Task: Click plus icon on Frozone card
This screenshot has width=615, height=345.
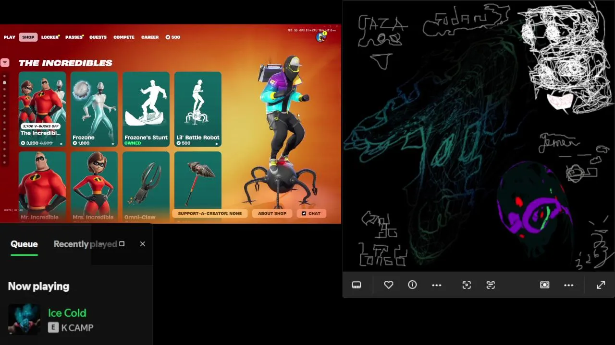Action: click(113, 143)
